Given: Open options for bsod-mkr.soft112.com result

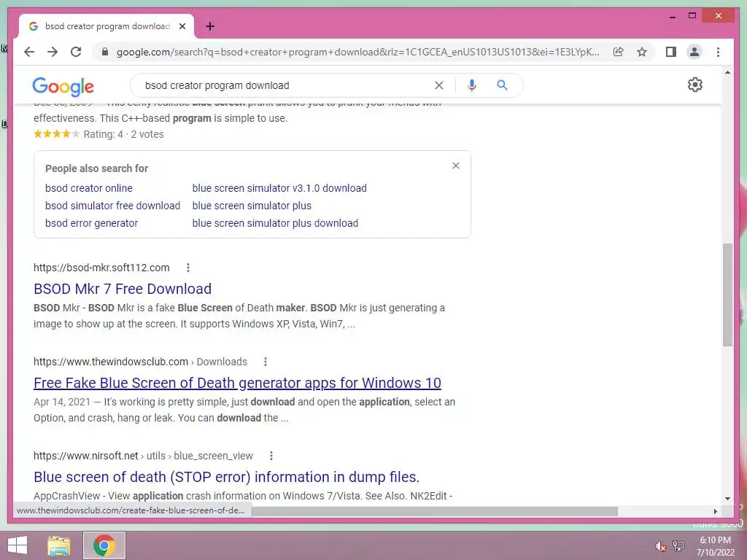Looking at the screenshot, I should 188,268.
